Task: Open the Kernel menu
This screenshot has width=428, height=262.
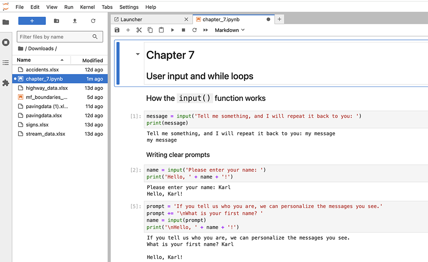Action: click(x=87, y=7)
